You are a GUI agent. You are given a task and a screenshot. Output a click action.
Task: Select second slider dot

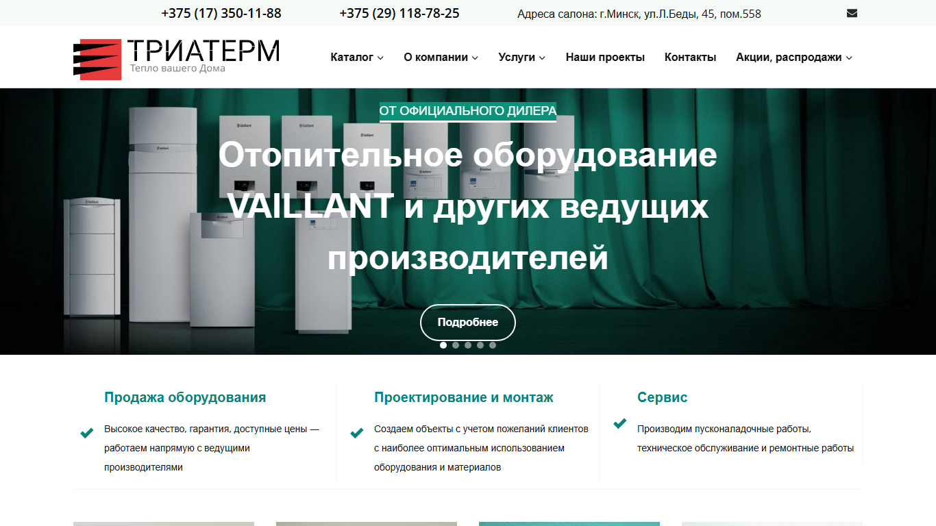click(x=456, y=345)
